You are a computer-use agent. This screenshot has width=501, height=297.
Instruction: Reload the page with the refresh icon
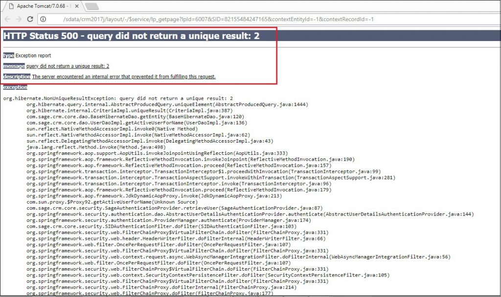tap(30, 19)
